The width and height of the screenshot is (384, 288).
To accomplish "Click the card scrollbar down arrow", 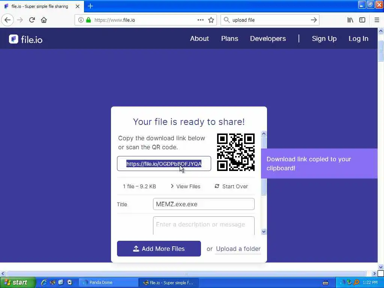I will (264, 232).
